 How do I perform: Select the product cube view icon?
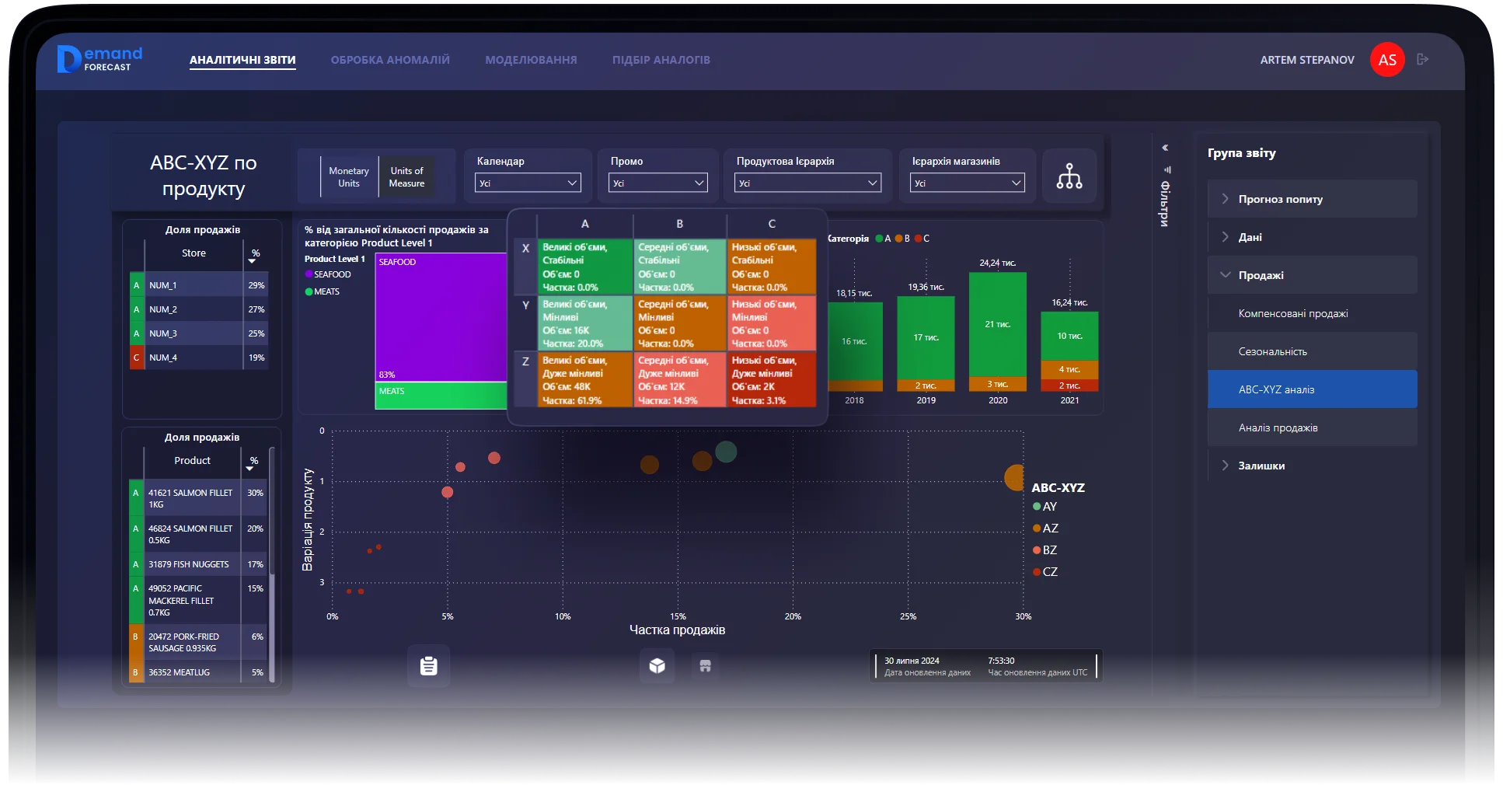tap(657, 666)
